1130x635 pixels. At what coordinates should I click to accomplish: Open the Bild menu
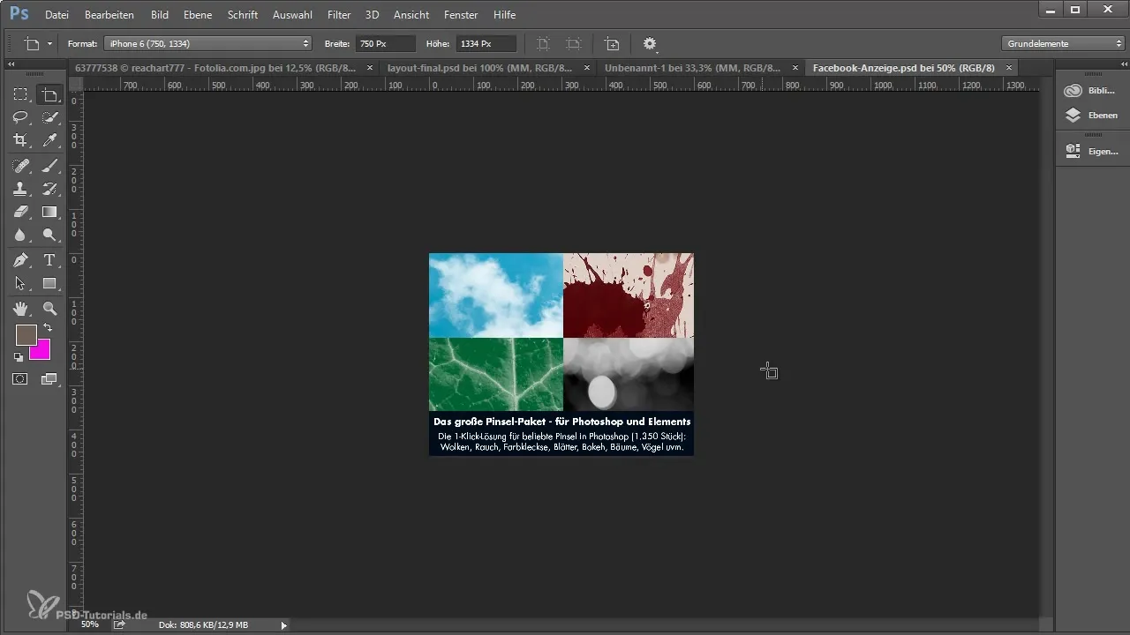(160, 15)
